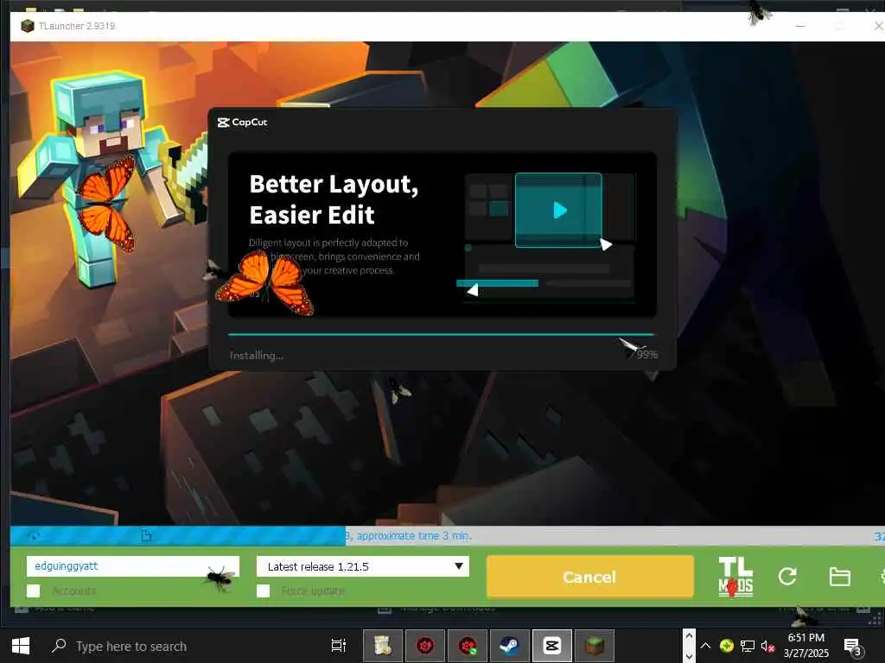Click the "approximate time 3 min." text
The image size is (885, 663).
point(414,535)
